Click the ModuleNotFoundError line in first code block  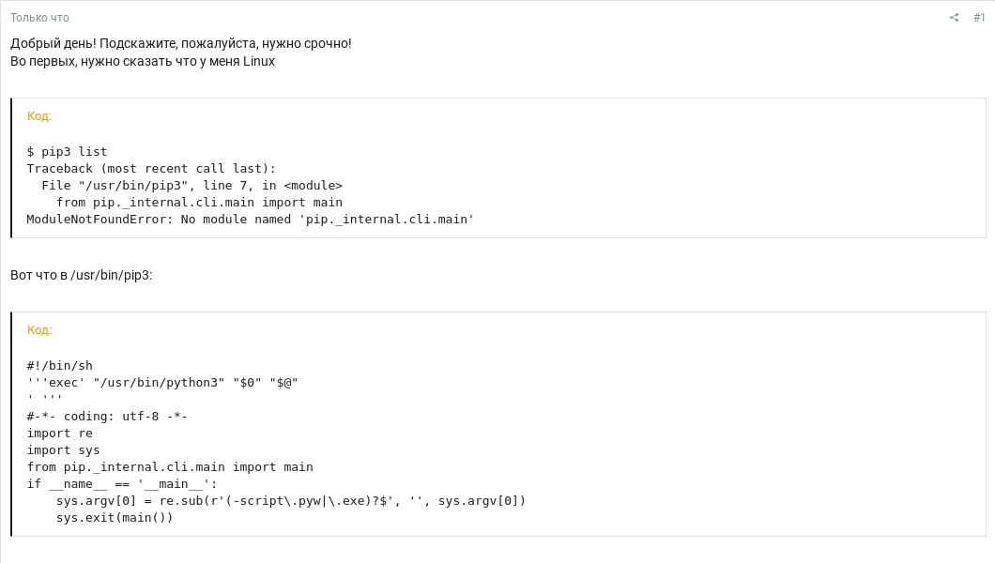click(x=251, y=220)
